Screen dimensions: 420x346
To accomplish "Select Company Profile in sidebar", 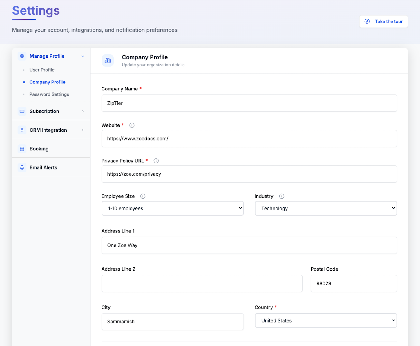I will [47, 82].
